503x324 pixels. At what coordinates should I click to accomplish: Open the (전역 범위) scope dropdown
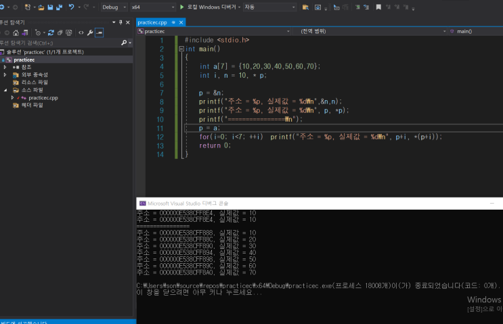tap(370, 31)
